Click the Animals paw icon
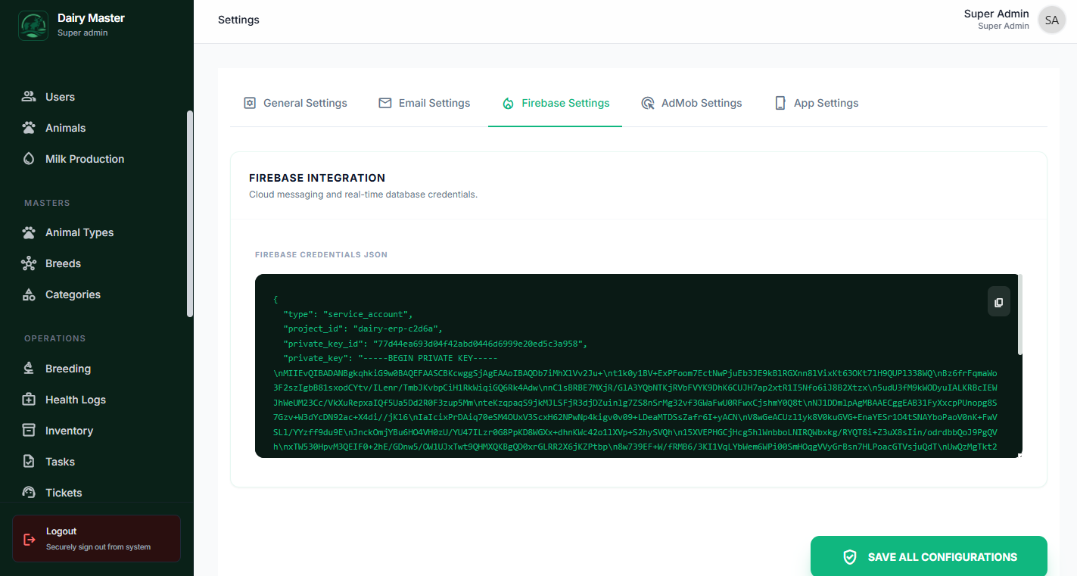 [x=29, y=128]
